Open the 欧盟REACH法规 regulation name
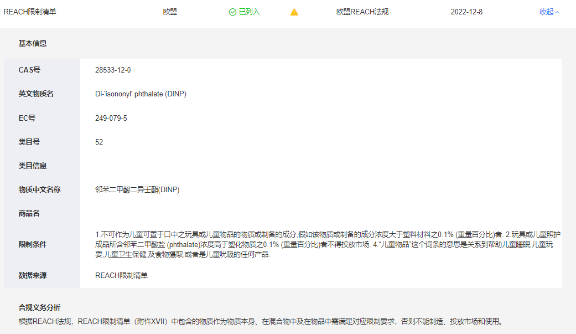Screen dimensions: 576x334 pyautogui.click(x=362, y=12)
